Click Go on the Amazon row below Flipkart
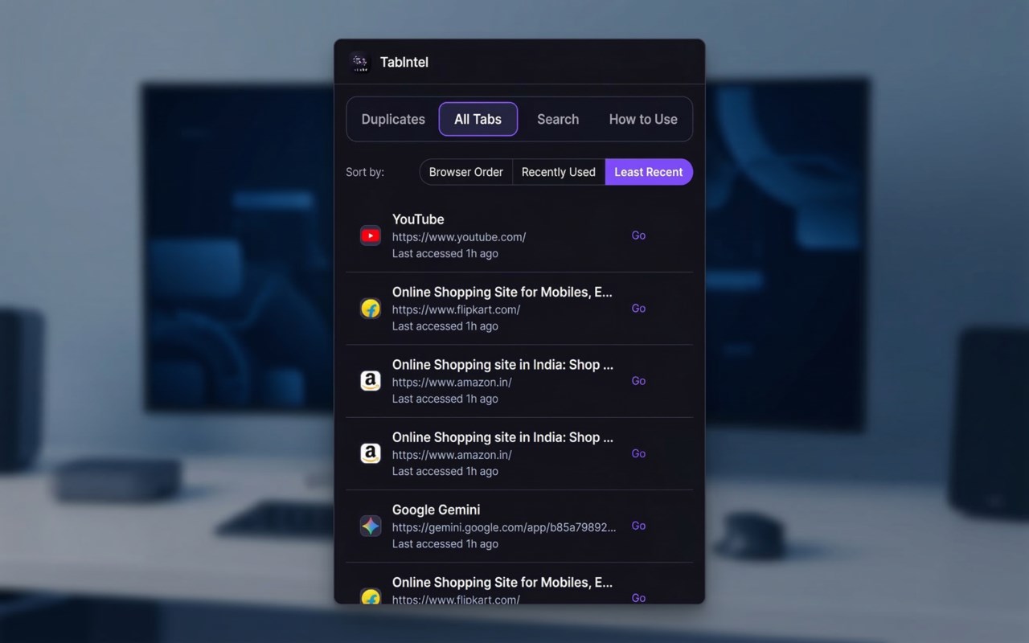This screenshot has width=1029, height=643. (638, 381)
